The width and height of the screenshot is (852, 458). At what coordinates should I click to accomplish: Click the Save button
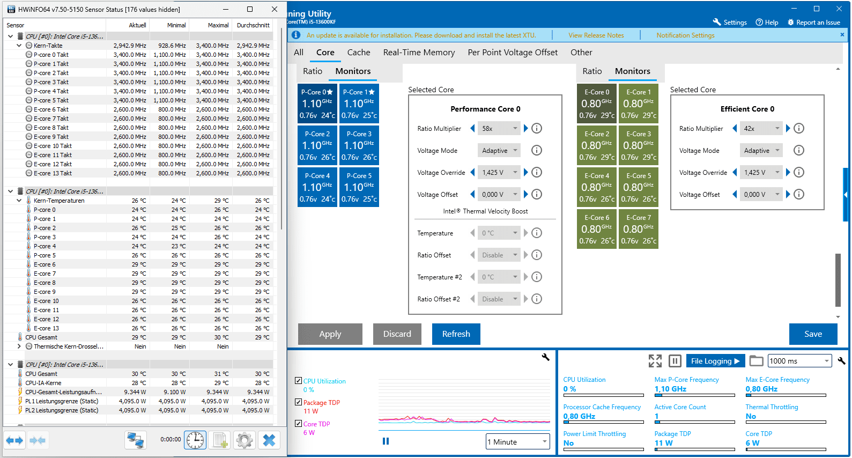(813, 334)
